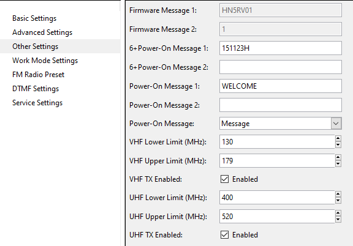Viewport: 353px width, 246px height.
Task: Uncheck the VHF TX Enabled checkbox
Action: coord(224,179)
